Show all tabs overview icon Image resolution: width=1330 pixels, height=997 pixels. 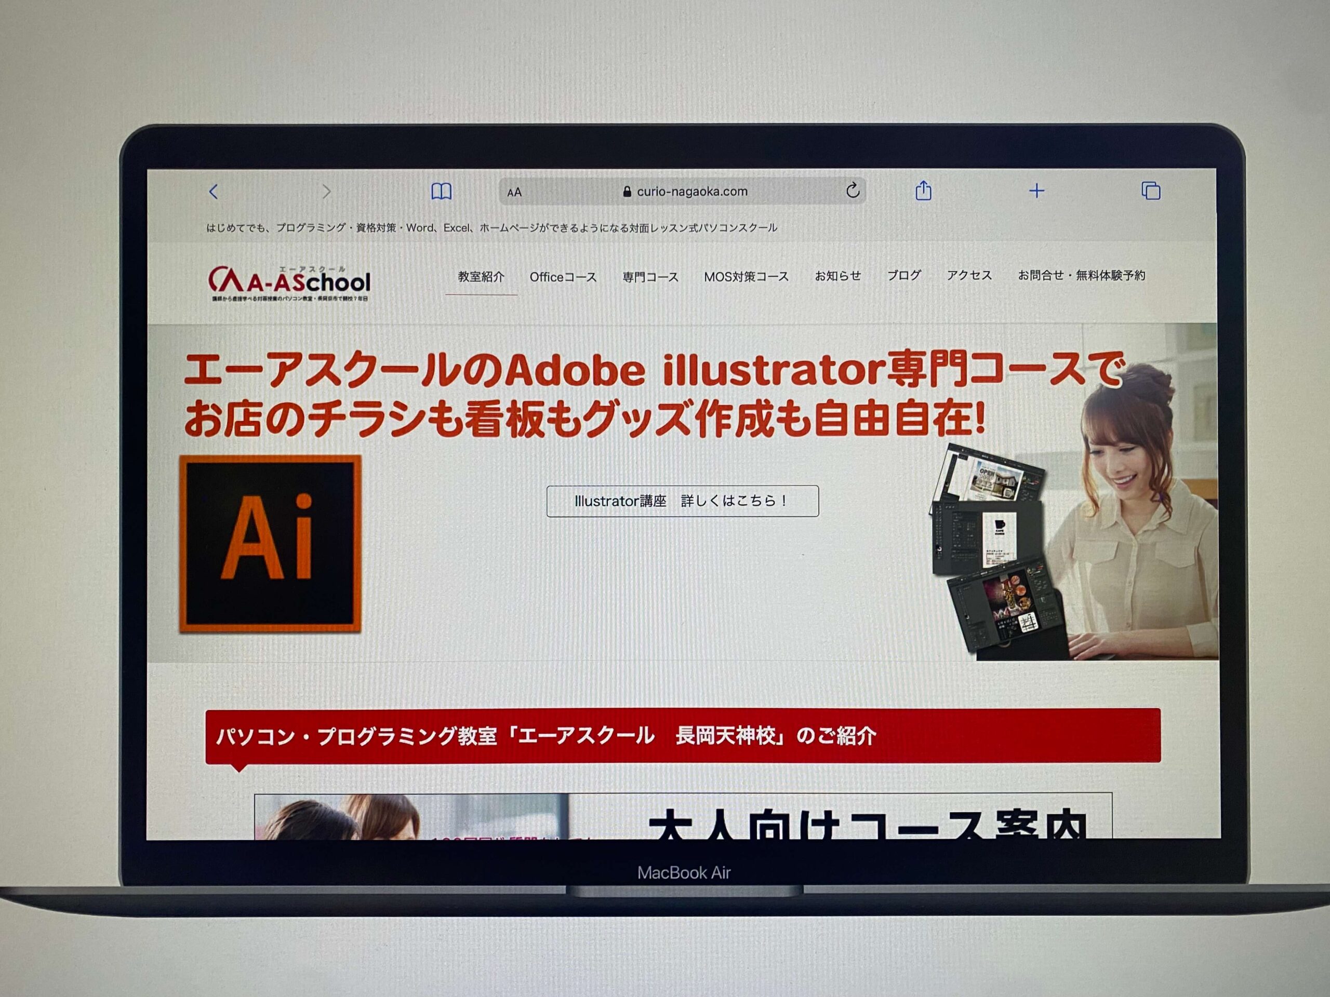point(1150,191)
